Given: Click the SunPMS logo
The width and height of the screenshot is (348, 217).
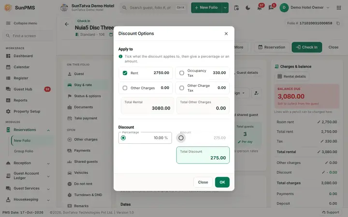Looking at the screenshot, I should tap(19, 8).
